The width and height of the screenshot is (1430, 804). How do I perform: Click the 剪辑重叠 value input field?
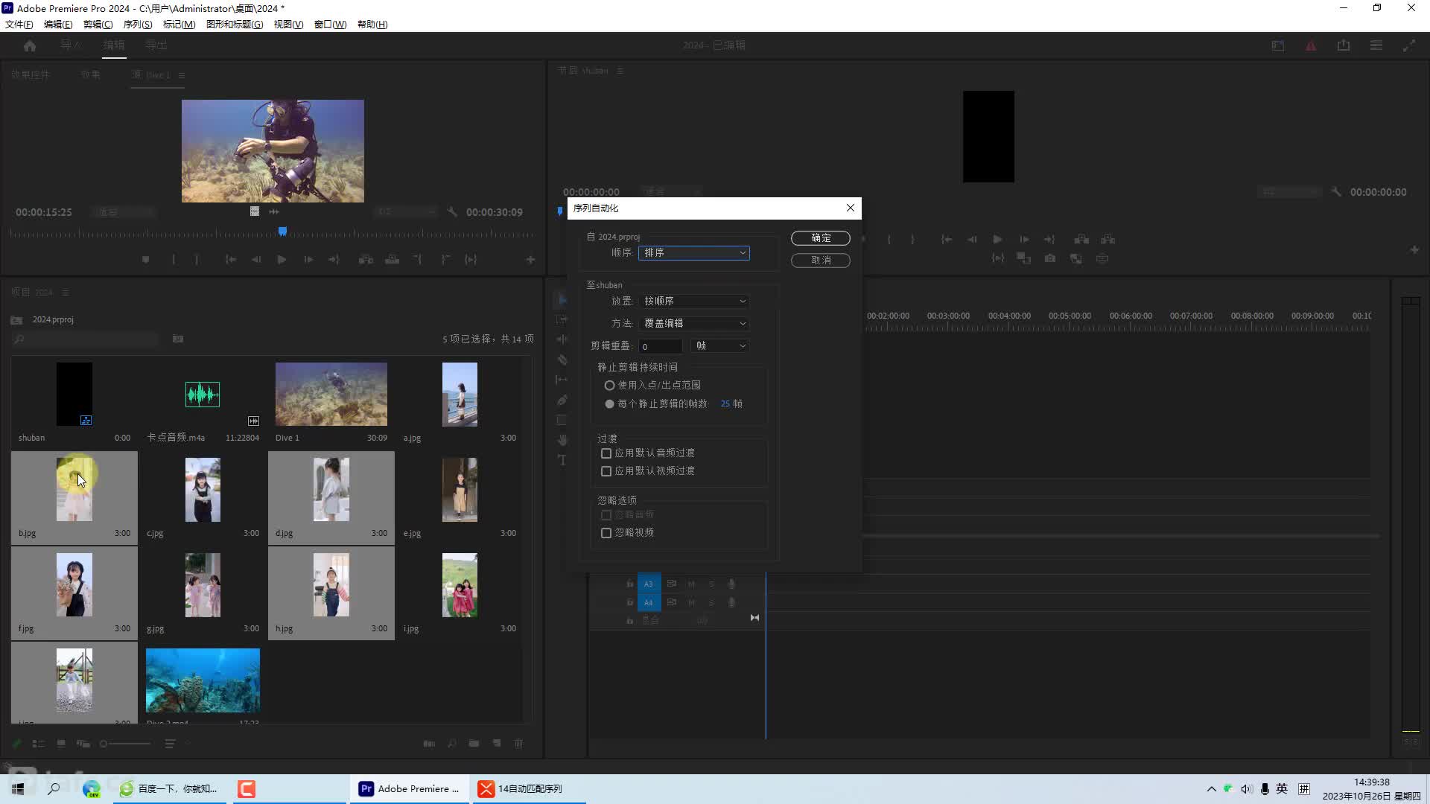click(x=660, y=346)
